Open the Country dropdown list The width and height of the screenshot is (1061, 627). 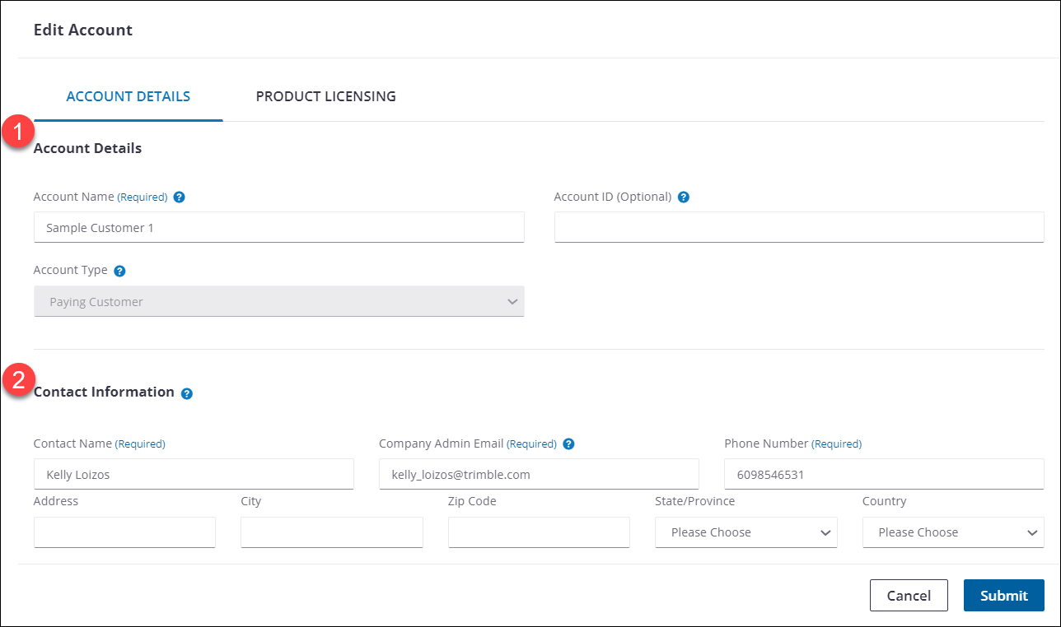click(953, 532)
